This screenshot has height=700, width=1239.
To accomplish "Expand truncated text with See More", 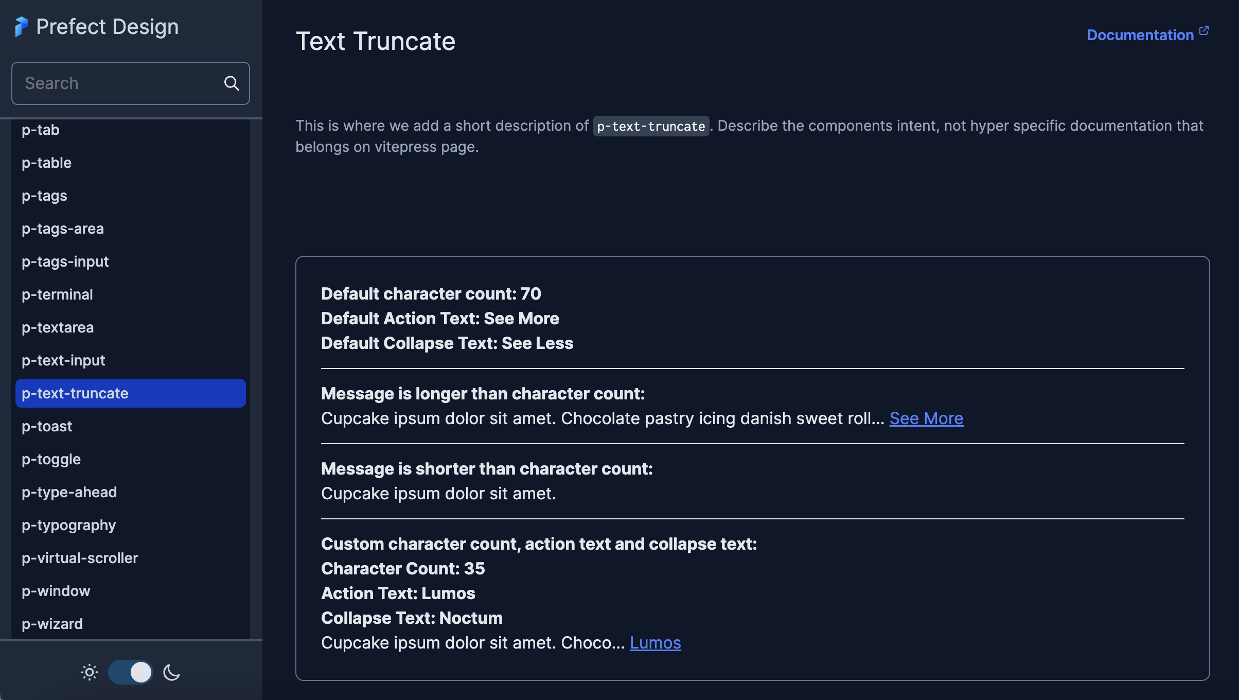I will coord(926,418).
